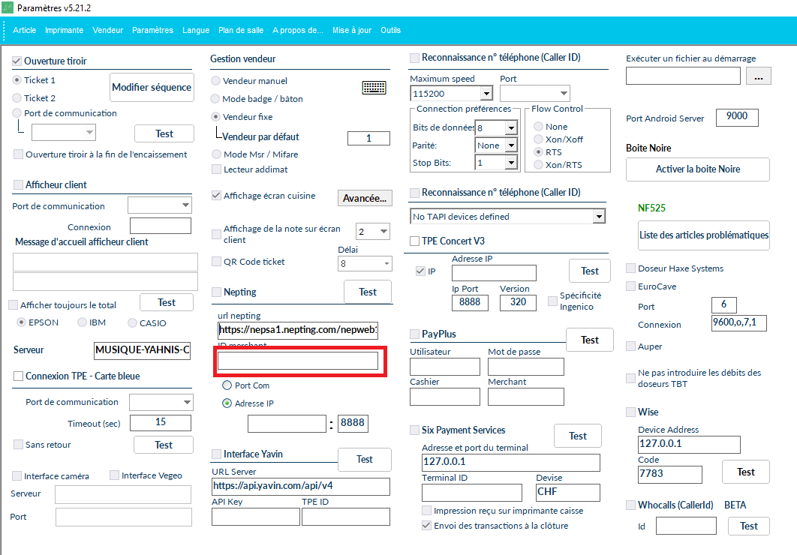
Task: Click the keyboard icon in Gestion vendeur
Action: tap(374, 88)
